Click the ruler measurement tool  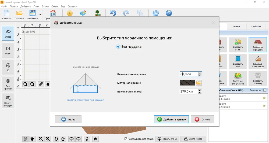click(41, 84)
